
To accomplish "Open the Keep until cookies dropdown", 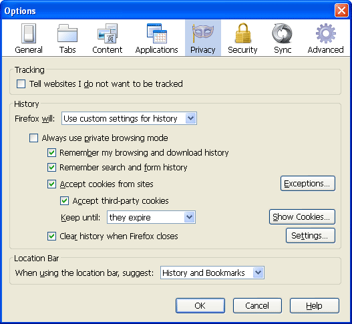I will 151,217.
